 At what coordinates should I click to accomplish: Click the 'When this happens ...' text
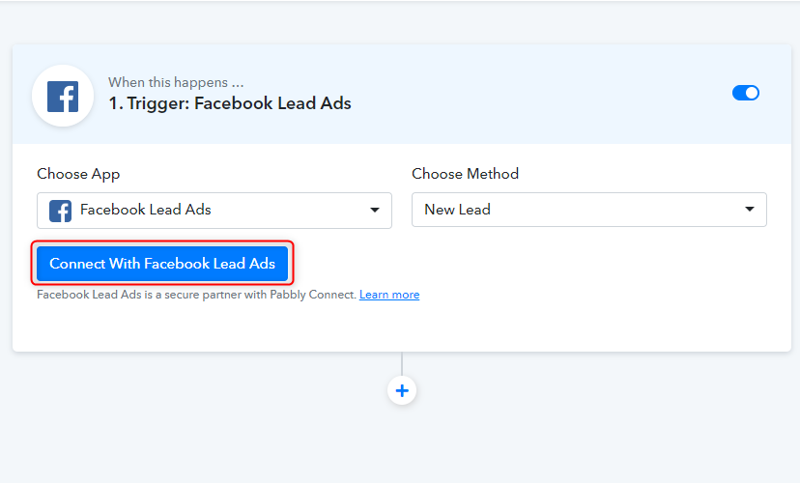(x=176, y=82)
